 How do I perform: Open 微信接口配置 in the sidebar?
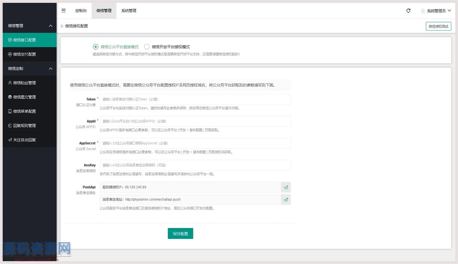coord(29,40)
